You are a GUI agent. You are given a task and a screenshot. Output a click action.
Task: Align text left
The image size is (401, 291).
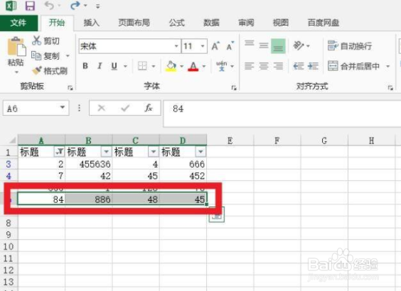point(249,66)
